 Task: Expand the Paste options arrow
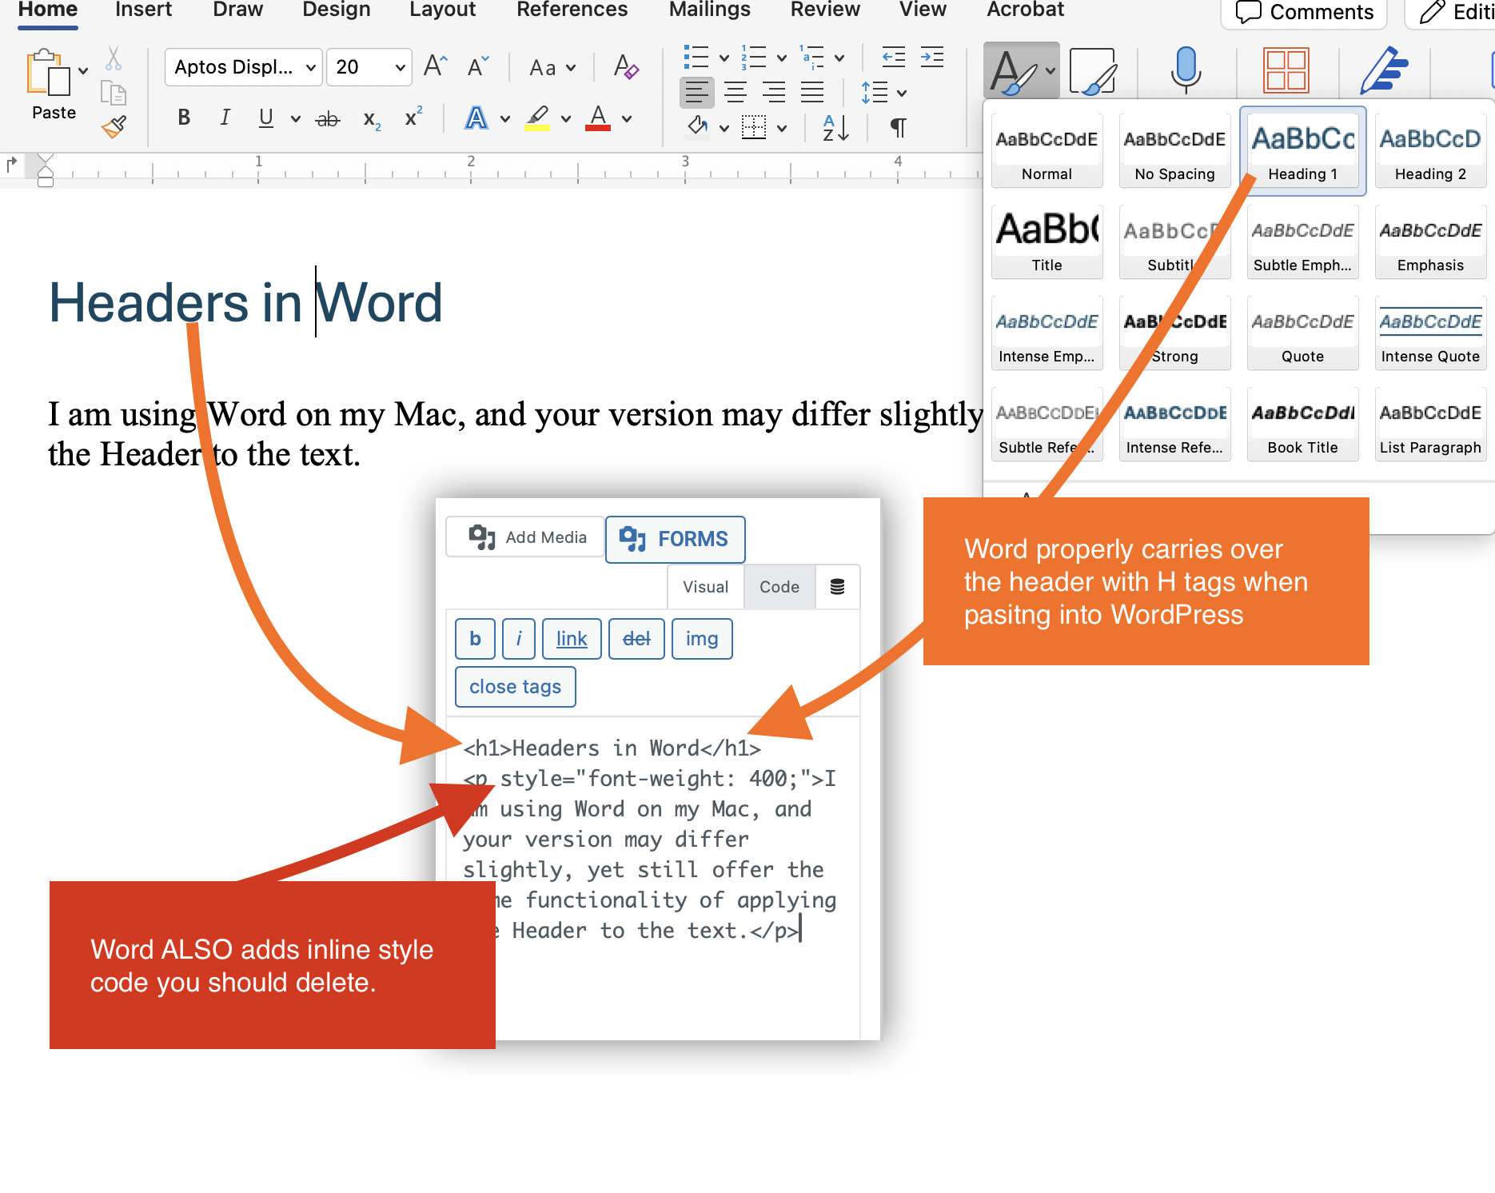(83, 70)
